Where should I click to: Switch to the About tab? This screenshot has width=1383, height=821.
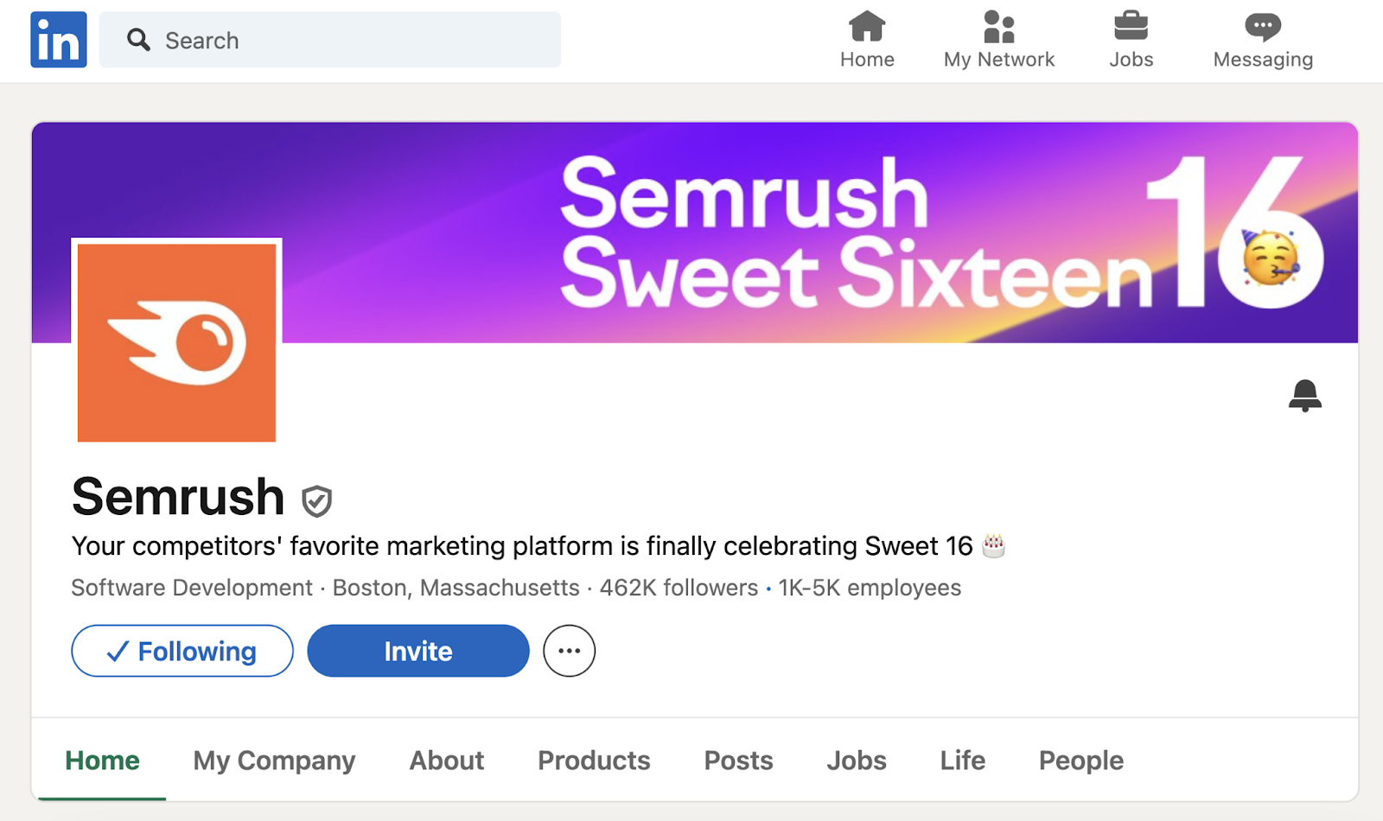tap(446, 761)
